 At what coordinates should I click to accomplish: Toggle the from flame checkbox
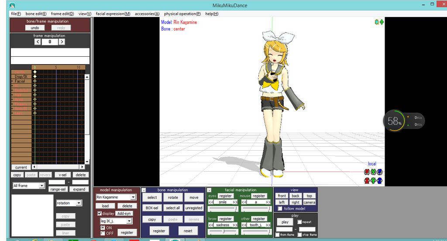click(x=277, y=234)
